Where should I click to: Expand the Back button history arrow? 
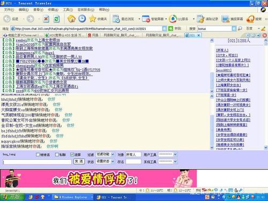point(23,19)
